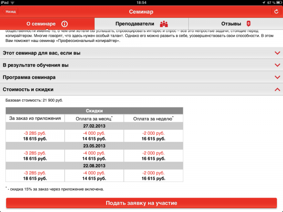Select the 22.08.2013 date row

[94, 166]
